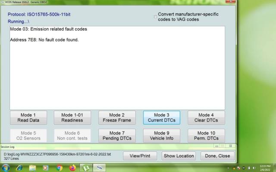The height and width of the screenshot is (172, 276).
Task: Click Mode 1 Read Data button
Action: click(28, 118)
